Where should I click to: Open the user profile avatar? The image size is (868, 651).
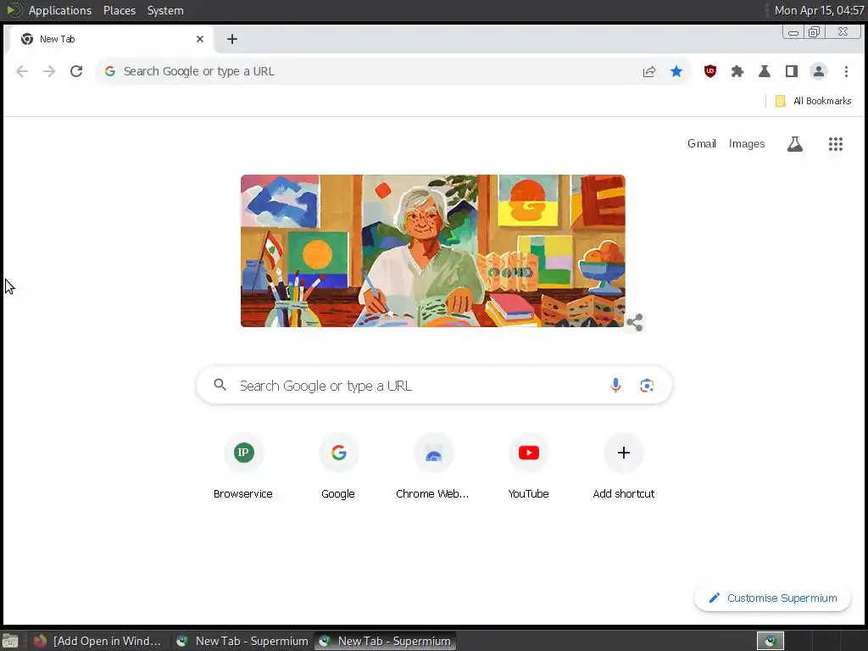tap(819, 71)
